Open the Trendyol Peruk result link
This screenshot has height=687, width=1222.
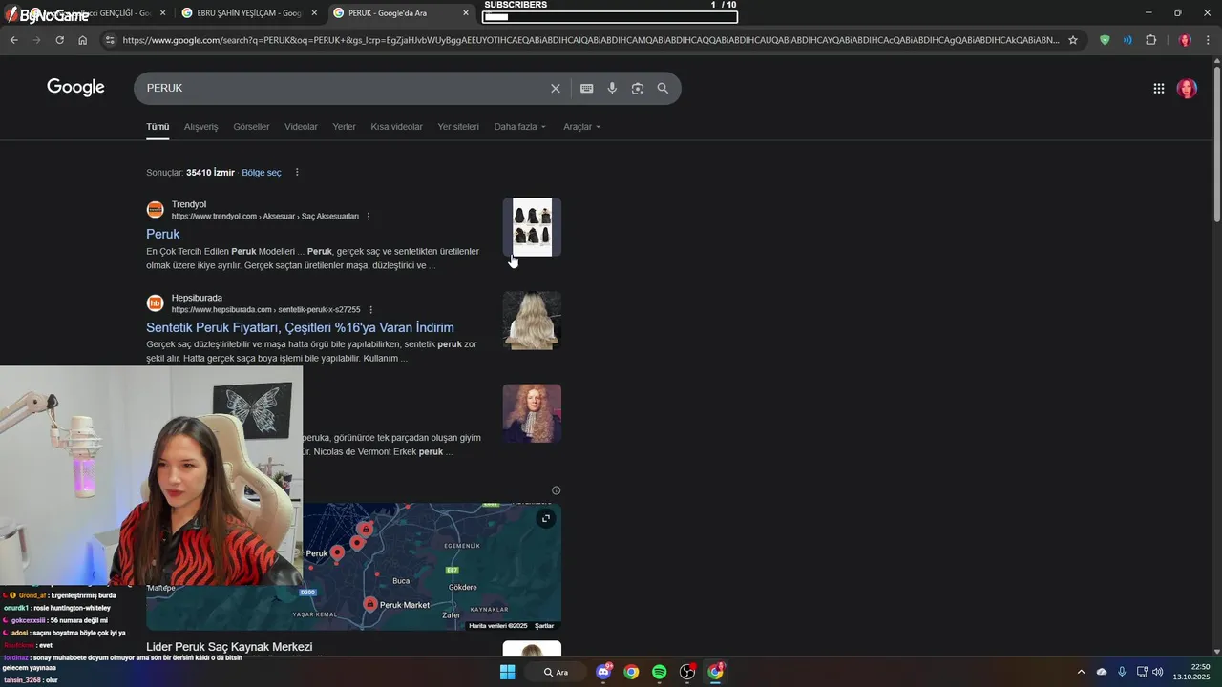(162, 234)
